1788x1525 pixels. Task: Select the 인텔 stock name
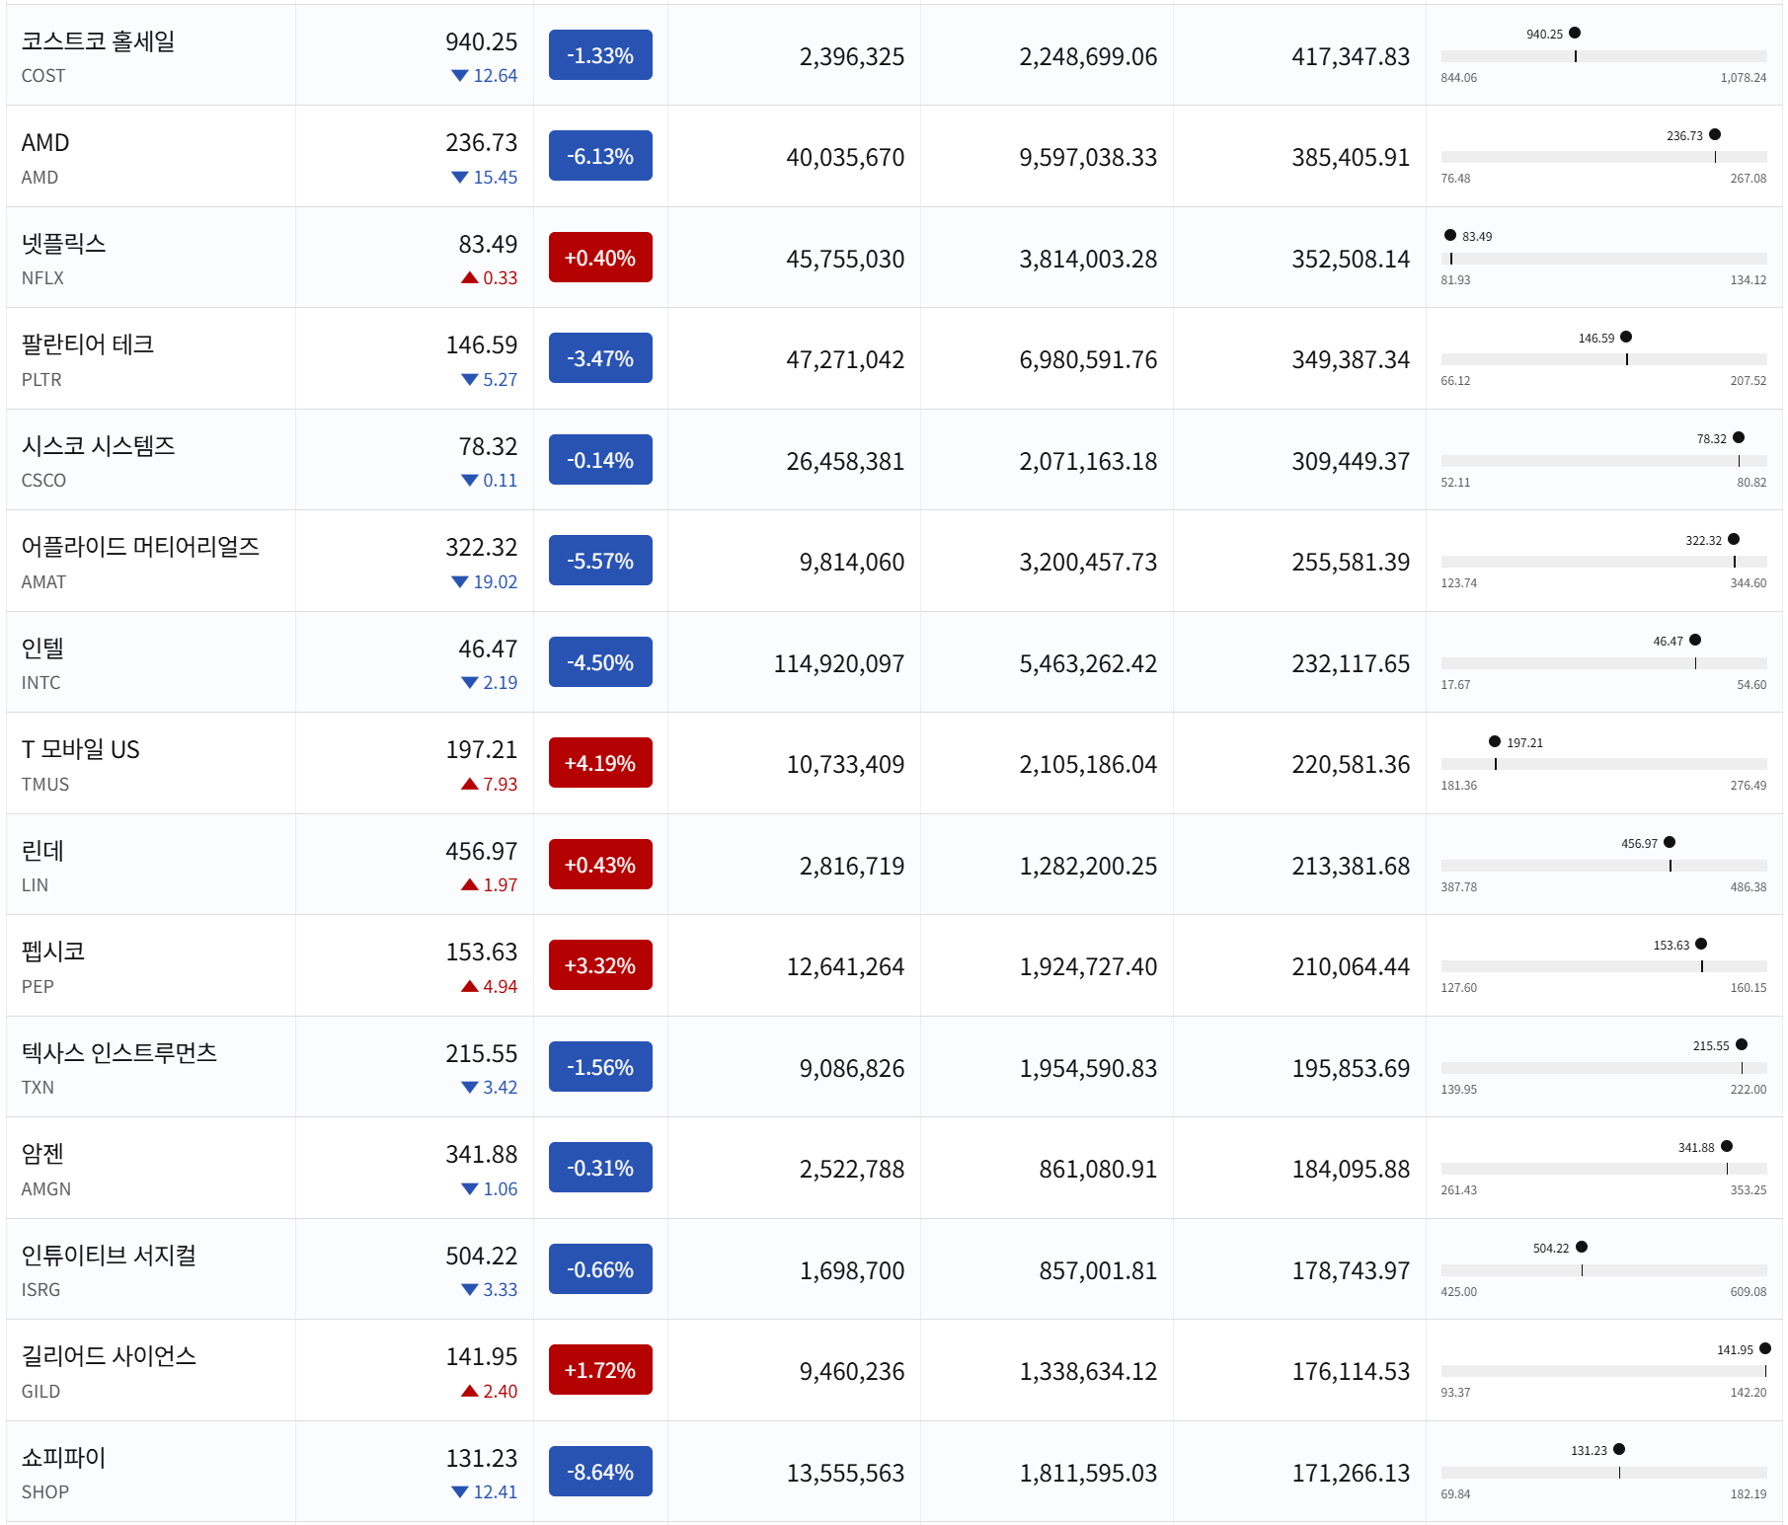point(42,648)
